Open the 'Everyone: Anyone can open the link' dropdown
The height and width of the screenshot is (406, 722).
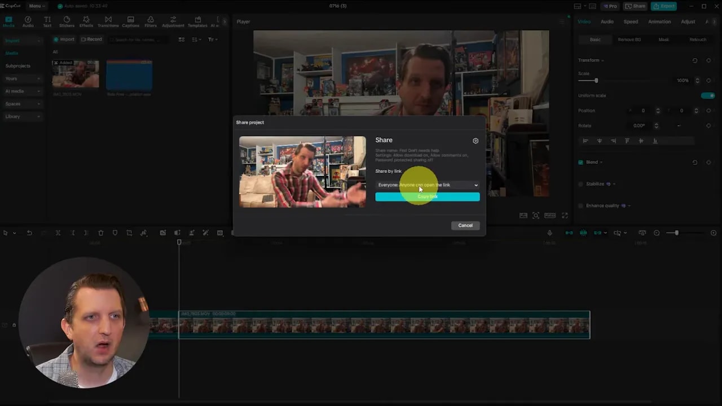(x=427, y=185)
